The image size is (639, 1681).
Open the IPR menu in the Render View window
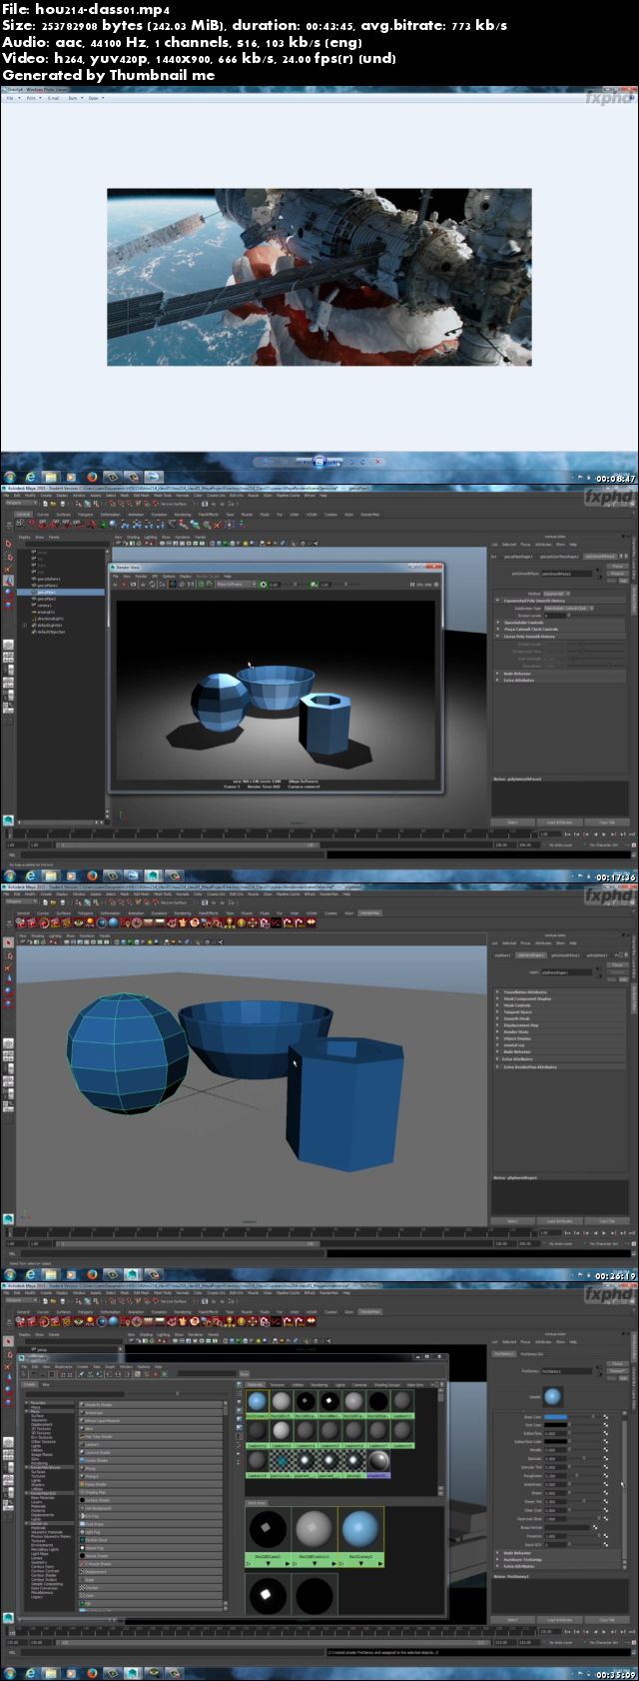point(155,577)
